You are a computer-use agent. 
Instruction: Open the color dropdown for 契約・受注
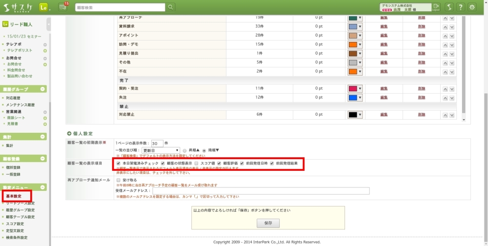[x=361, y=89]
